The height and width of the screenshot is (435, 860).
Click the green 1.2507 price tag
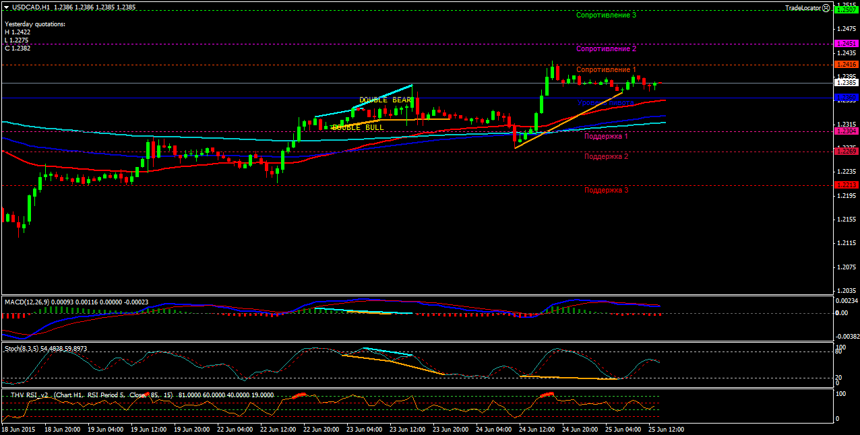click(846, 10)
